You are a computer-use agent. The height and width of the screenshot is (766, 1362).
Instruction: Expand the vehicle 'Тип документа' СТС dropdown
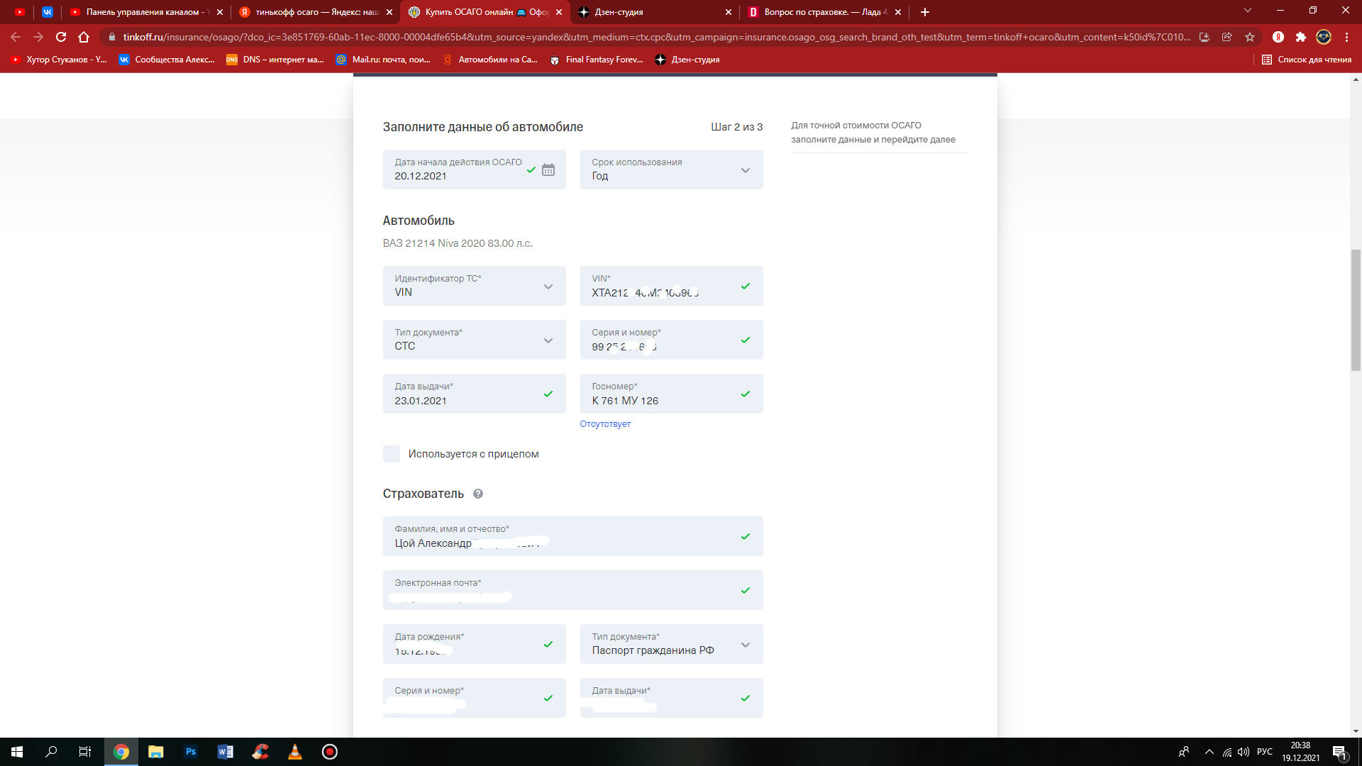(474, 340)
